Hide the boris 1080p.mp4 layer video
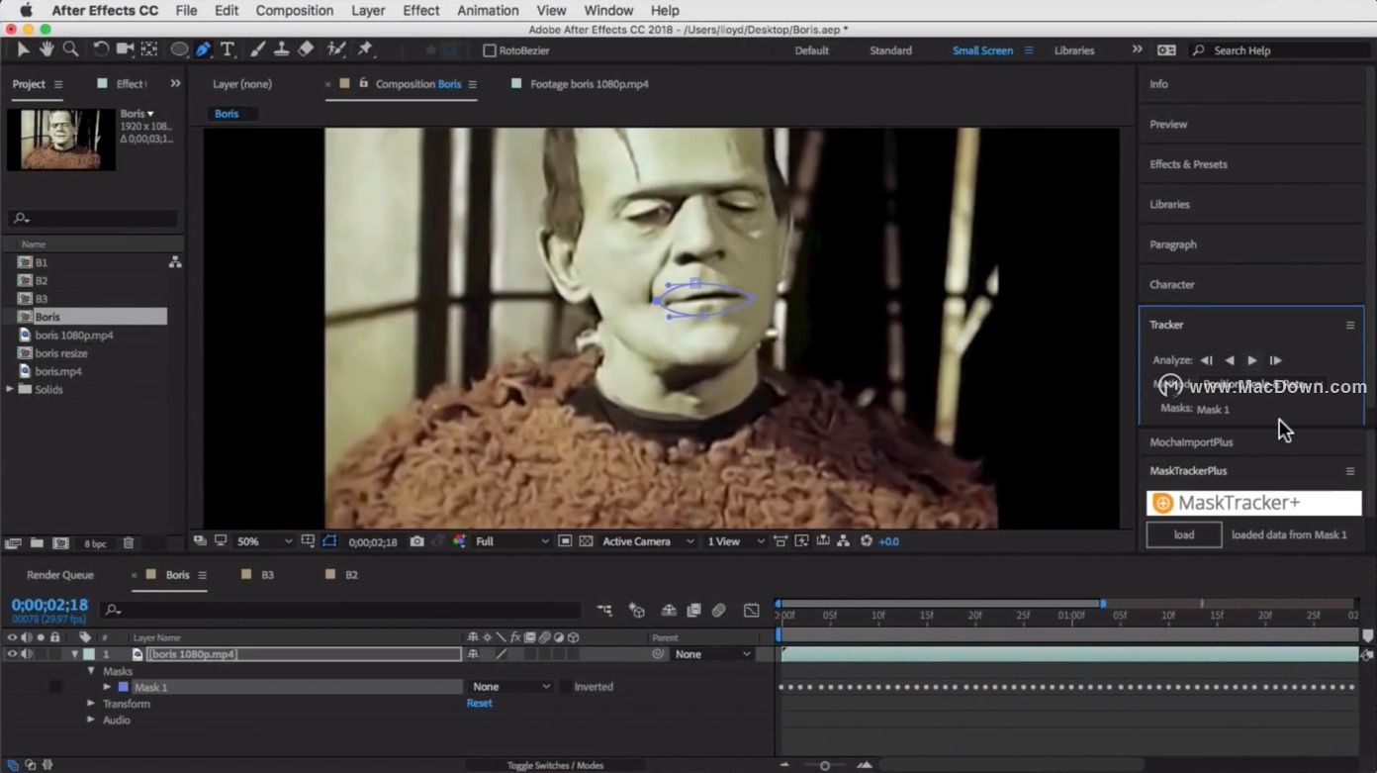 [12, 654]
